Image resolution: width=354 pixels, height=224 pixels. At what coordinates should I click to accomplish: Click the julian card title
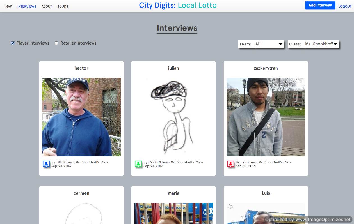[173, 68]
